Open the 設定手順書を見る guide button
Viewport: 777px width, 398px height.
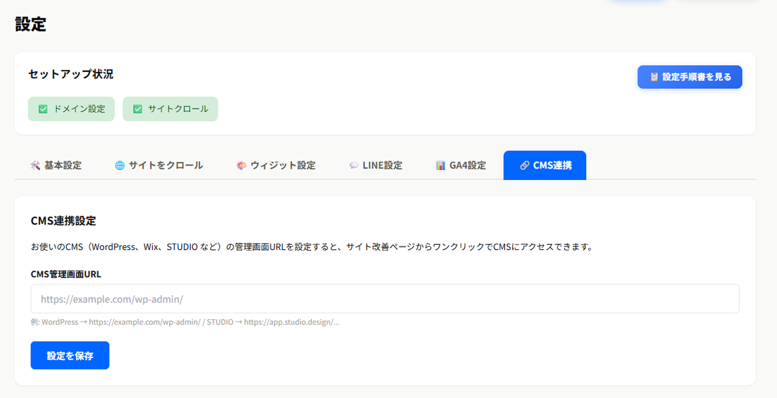pos(689,77)
